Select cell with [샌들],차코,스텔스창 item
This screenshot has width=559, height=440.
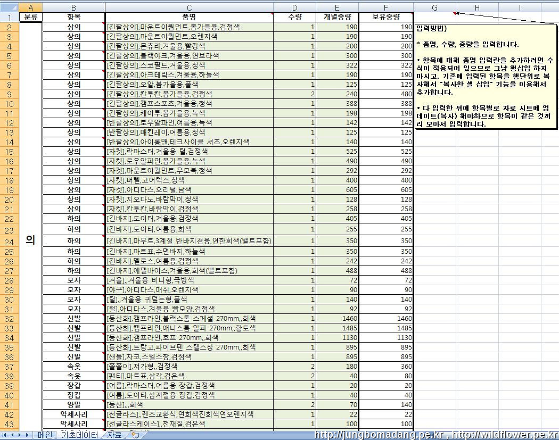point(190,357)
